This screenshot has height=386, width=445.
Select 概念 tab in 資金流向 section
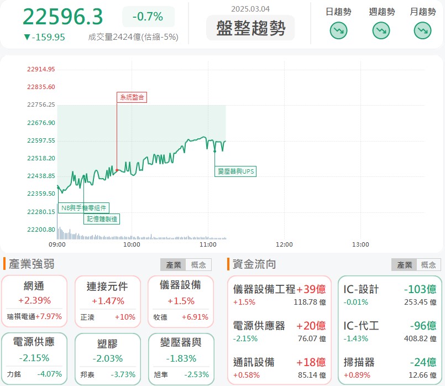pyautogui.click(x=428, y=265)
